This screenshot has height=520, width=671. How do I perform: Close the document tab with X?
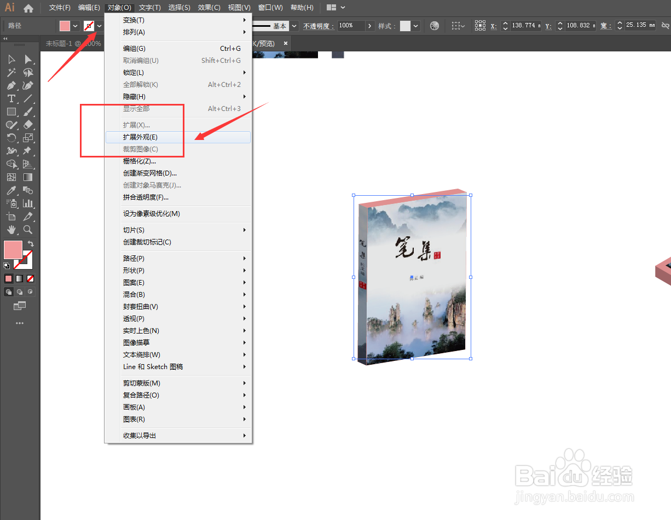(x=285, y=43)
